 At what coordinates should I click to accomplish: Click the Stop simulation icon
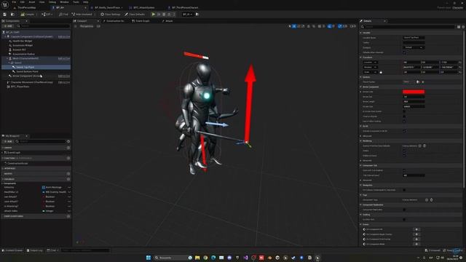(x=164, y=15)
